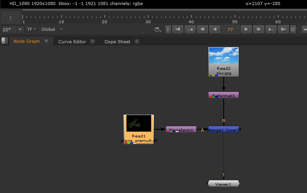Image resolution: width=307 pixels, height=193 pixels.
Task: Click the B input label on Merge1
Action: 224,121
